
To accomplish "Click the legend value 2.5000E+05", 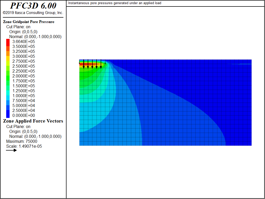I will click(x=24, y=66).
